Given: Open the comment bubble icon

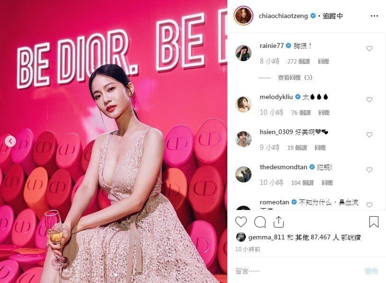Looking at the screenshot, I should point(260,222).
